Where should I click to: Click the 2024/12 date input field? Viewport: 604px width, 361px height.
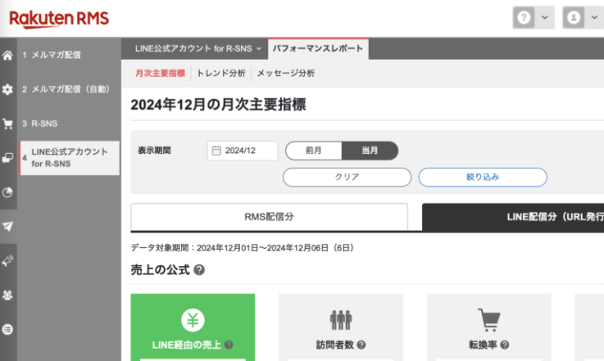pos(243,151)
